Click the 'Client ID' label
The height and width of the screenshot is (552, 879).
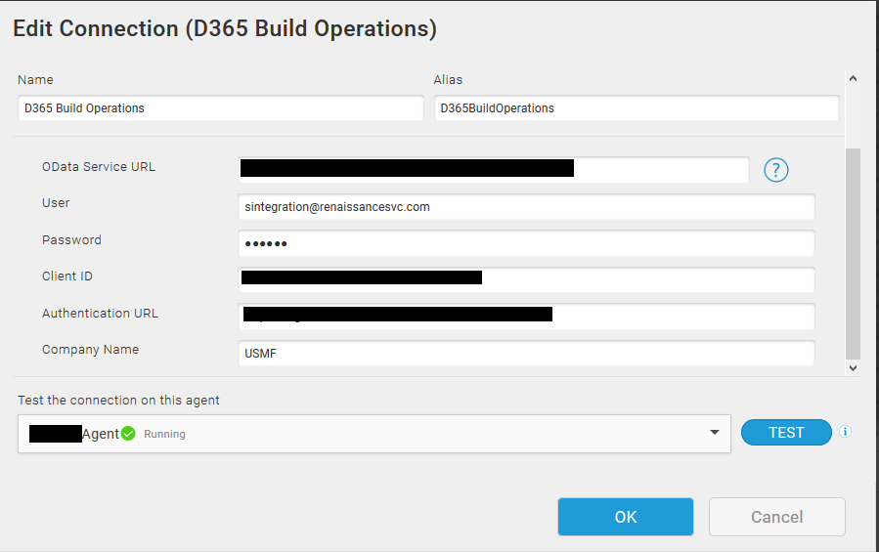67,276
